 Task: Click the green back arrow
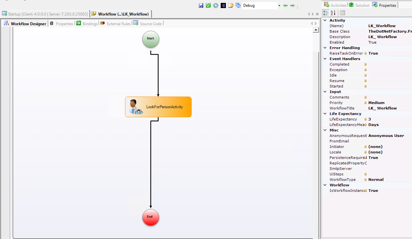coord(285,5)
